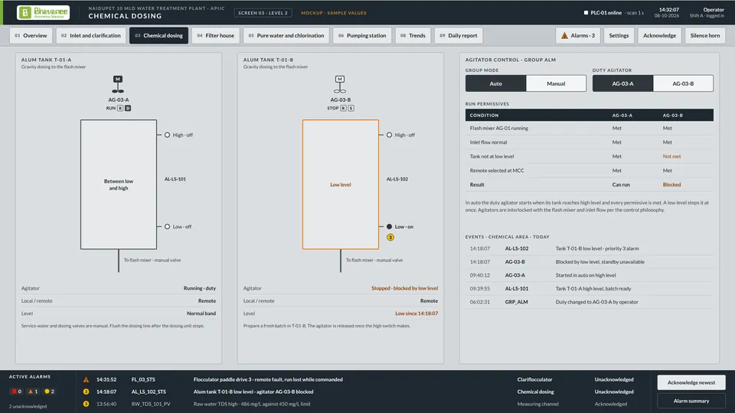Click the 06:02:31 GRP_ALM event row
Viewport: 735px width, 413px height.
tap(590, 302)
